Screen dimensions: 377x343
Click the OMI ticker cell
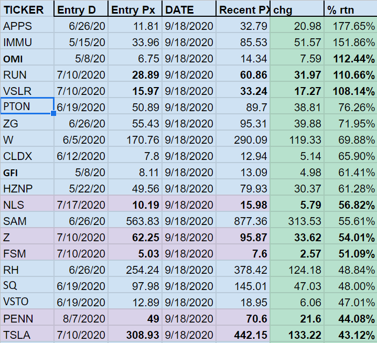(x=27, y=58)
